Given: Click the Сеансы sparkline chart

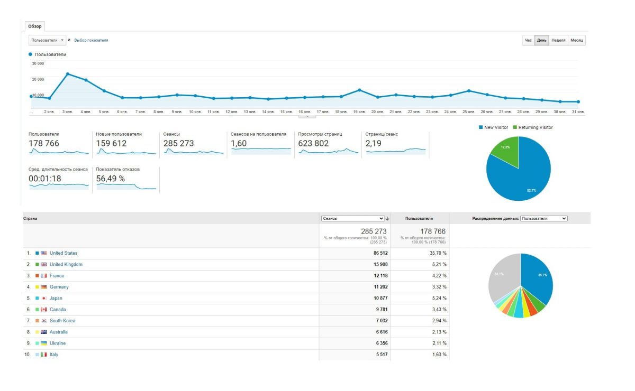Looking at the screenshot, I should click(x=193, y=151).
